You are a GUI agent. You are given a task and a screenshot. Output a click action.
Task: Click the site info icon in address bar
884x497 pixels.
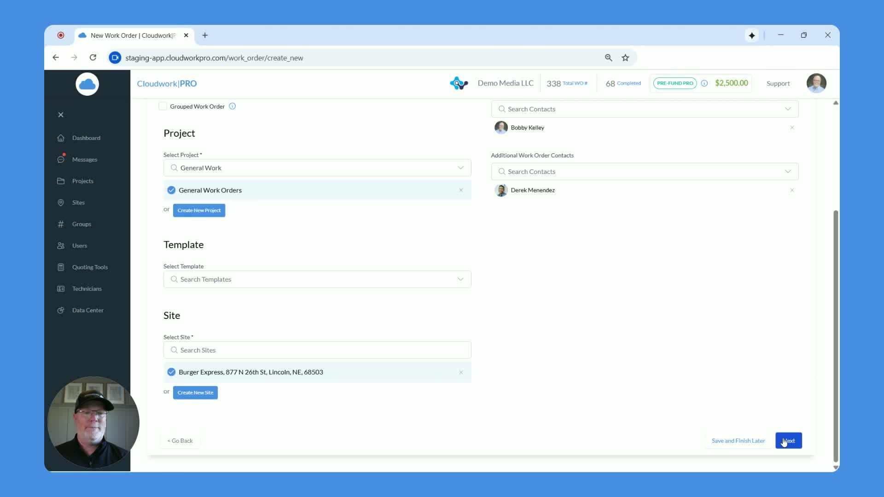[115, 58]
